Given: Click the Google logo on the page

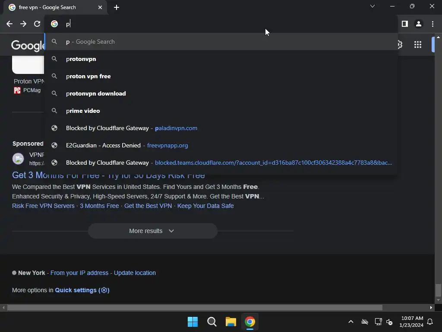Looking at the screenshot, I should point(28,45).
